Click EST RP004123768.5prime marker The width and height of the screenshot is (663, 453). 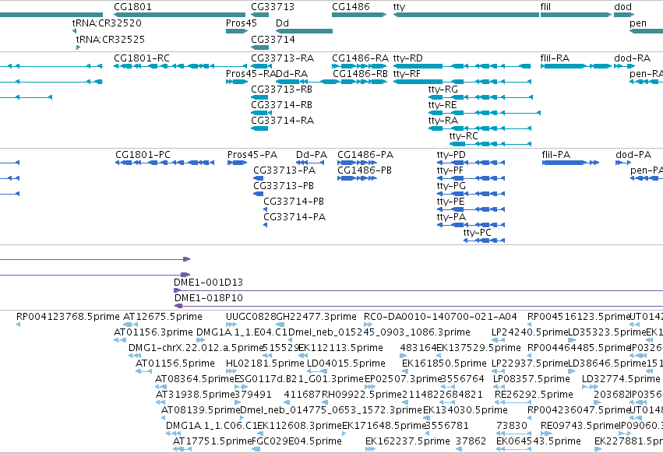18,325
